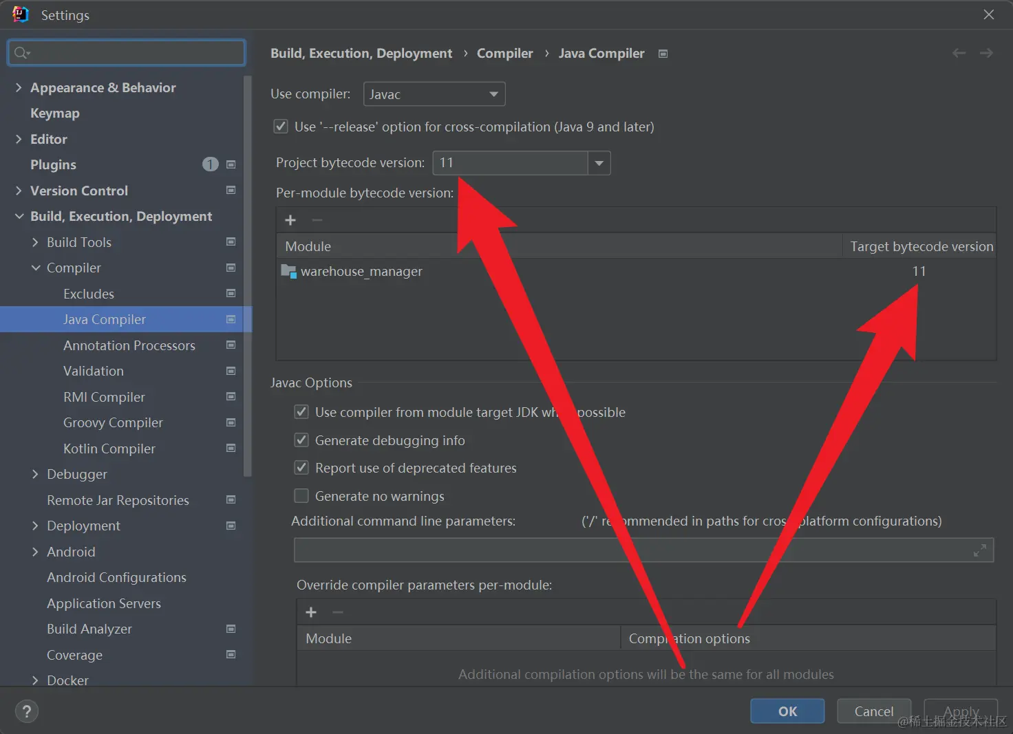Open the help question mark button
The width and height of the screenshot is (1013, 734).
point(27,711)
